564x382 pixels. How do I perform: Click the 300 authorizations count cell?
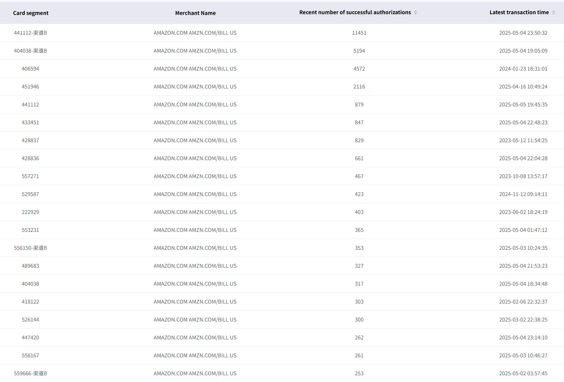(x=359, y=320)
